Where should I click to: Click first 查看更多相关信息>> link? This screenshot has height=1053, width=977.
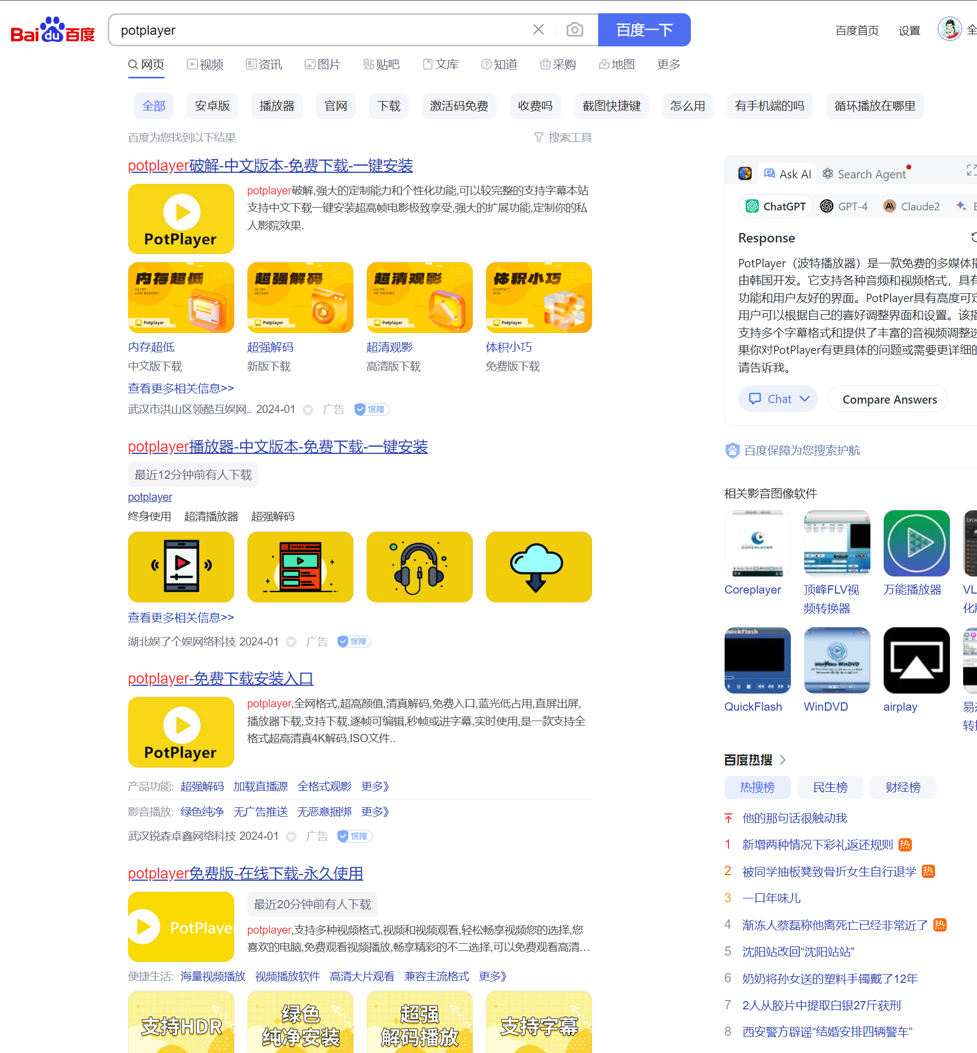click(181, 388)
